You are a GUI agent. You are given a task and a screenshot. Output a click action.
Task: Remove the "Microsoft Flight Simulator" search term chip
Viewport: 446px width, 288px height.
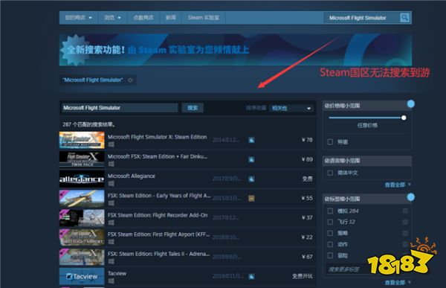[x=130, y=80]
